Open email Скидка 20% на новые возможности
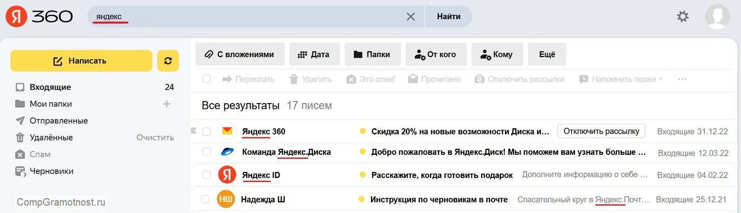The height and width of the screenshot is (213, 741). (x=460, y=132)
